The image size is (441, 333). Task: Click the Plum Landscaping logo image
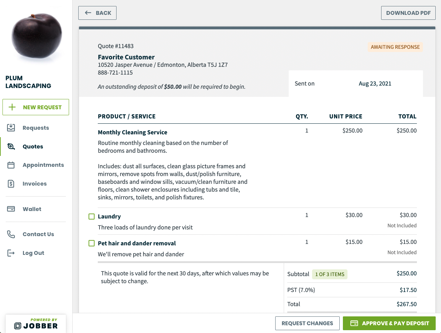coord(36,36)
